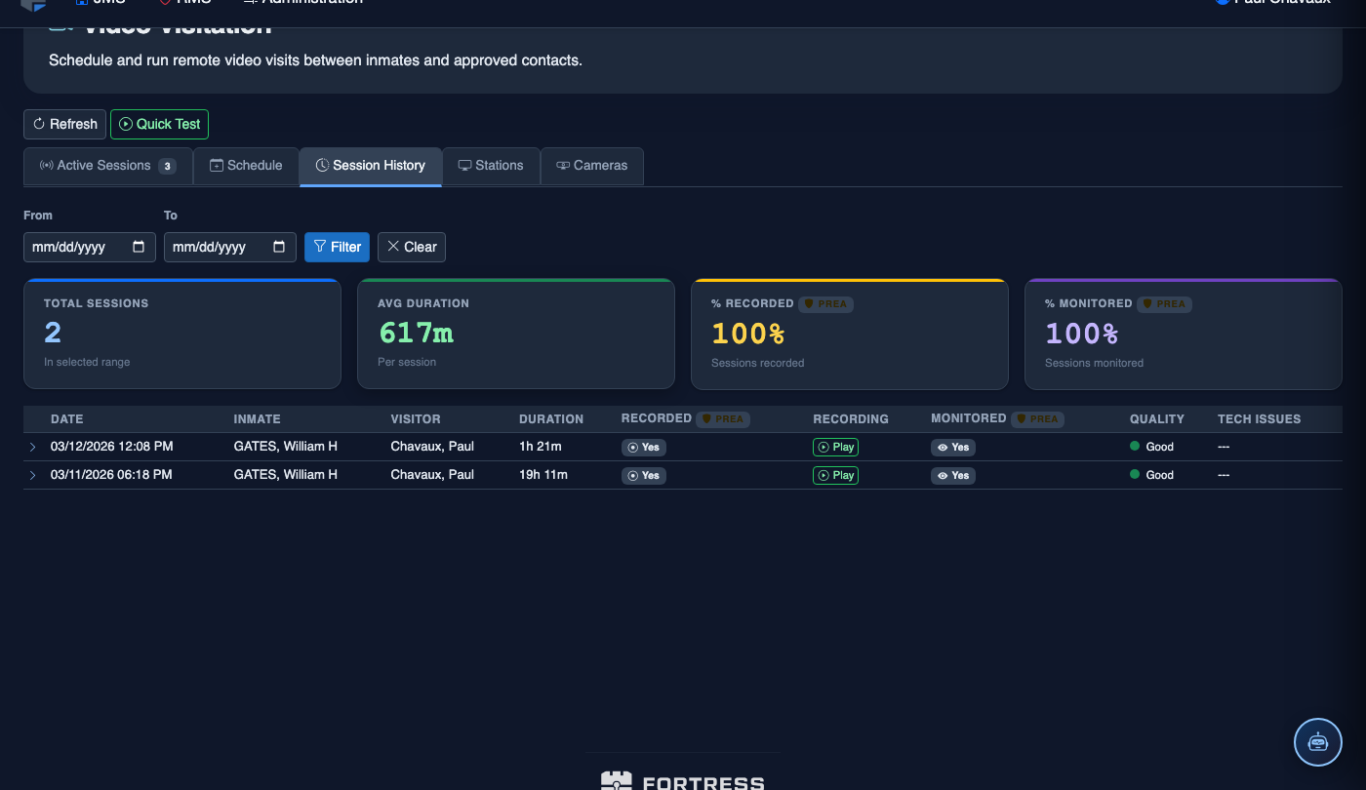
Task: Click the Tech Issues column header
Action: click(1259, 419)
